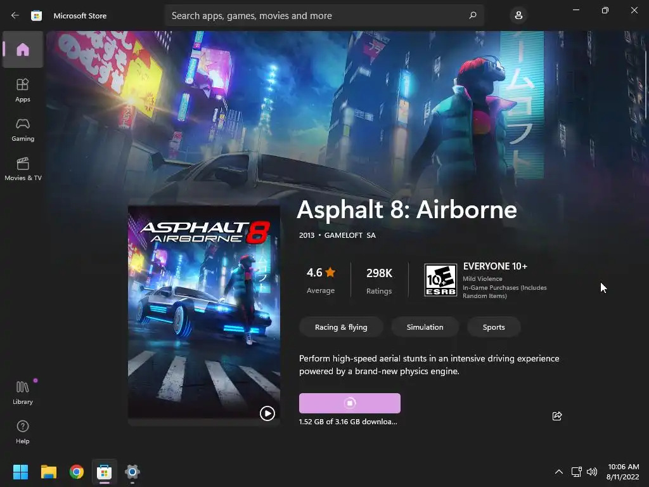Image resolution: width=649 pixels, height=487 pixels.
Task: Open the Apps section in sidebar
Action: tap(23, 90)
